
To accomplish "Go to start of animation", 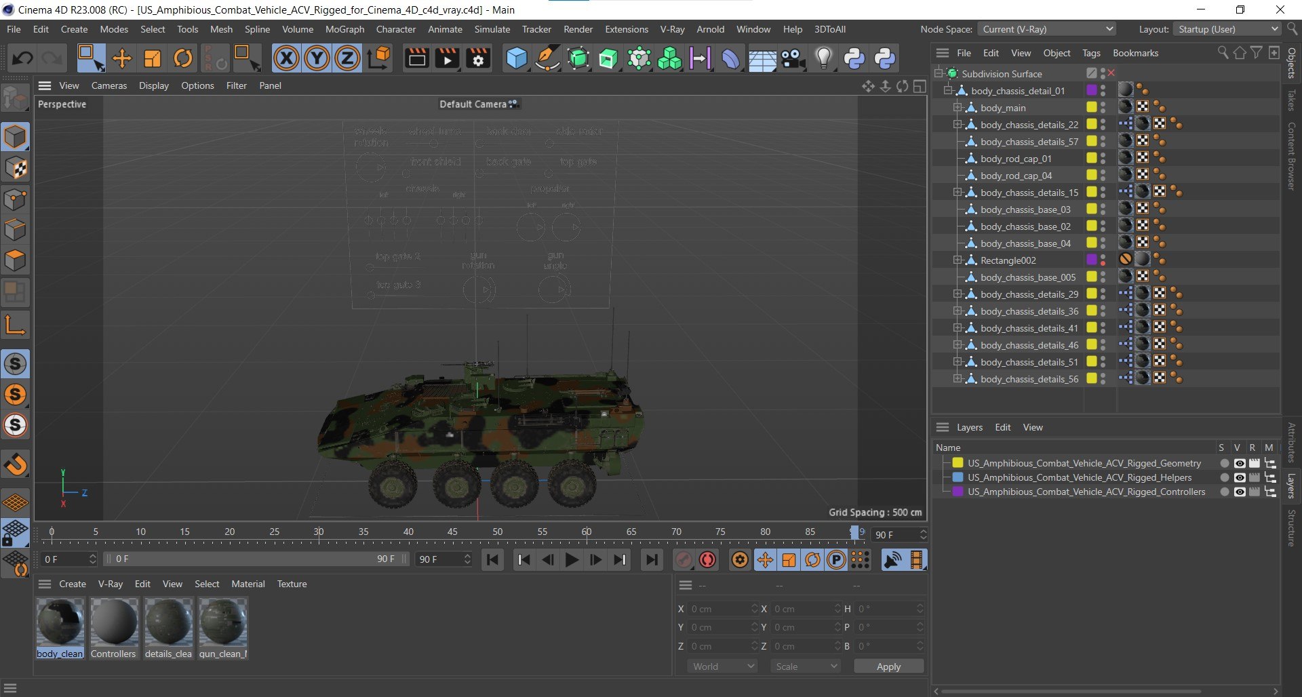I will [493, 560].
